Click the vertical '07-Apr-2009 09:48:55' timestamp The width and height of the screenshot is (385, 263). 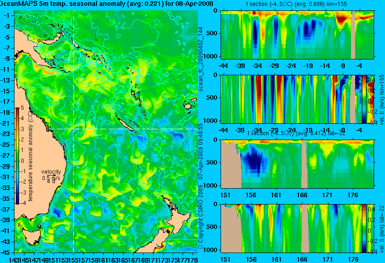(x=201, y=151)
